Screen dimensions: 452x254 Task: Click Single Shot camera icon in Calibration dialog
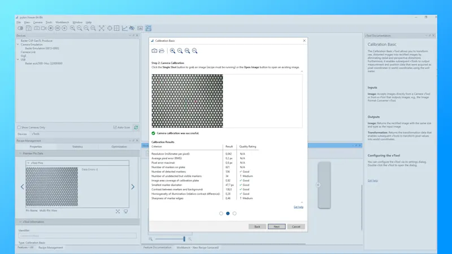154,51
